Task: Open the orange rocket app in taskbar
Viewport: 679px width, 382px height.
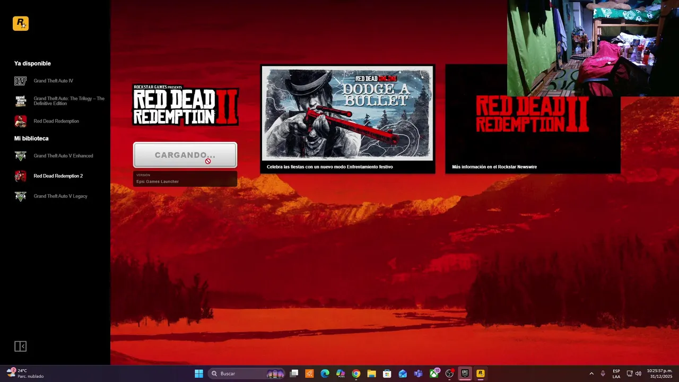Action: pos(309,374)
